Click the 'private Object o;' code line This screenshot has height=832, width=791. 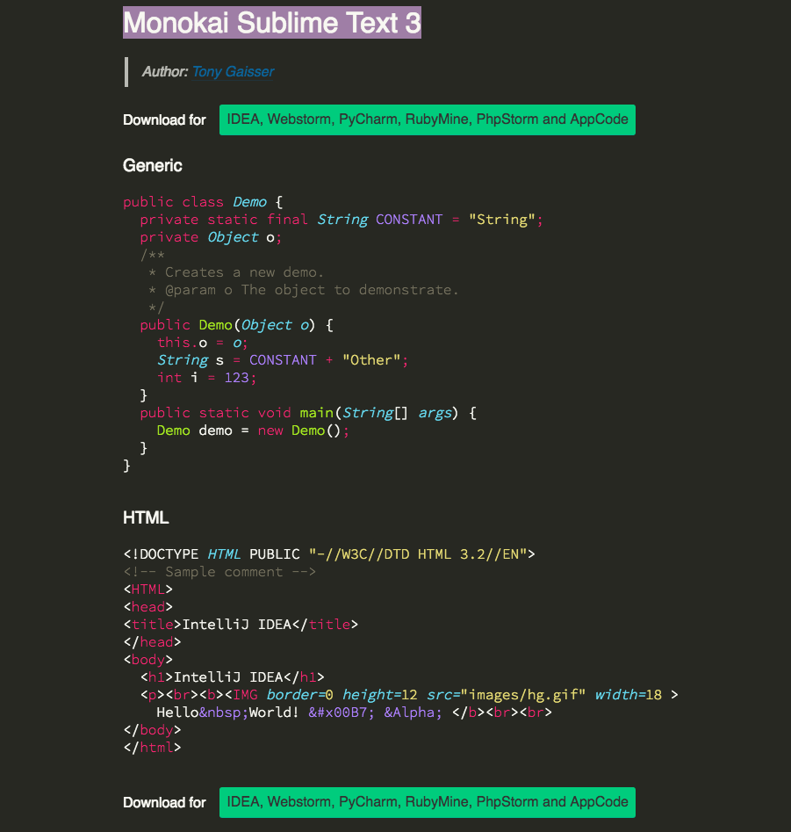coord(211,237)
